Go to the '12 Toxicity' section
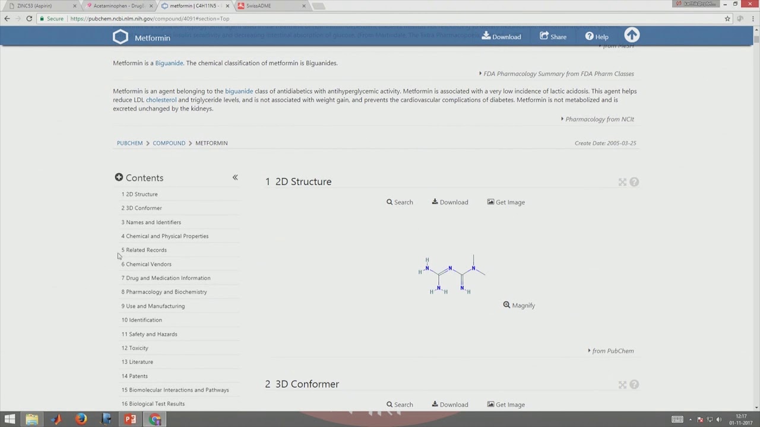 click(135, 348)
